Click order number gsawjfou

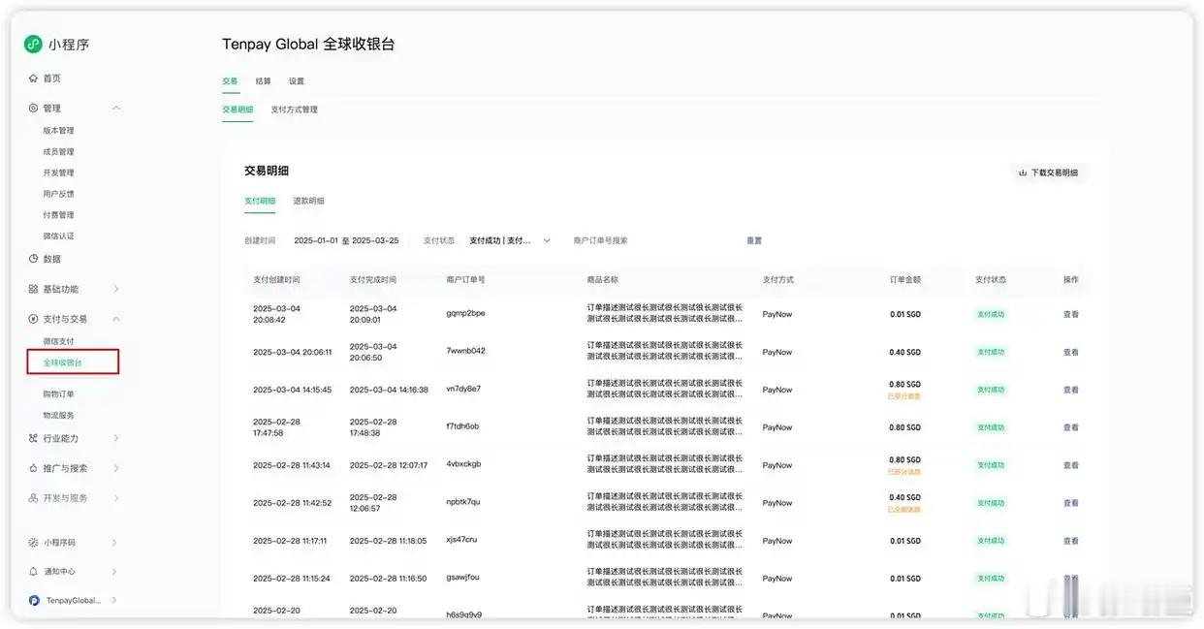462,578
